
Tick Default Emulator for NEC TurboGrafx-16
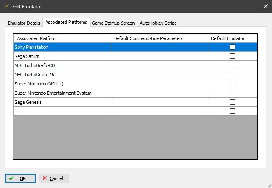tap(233, 75)
